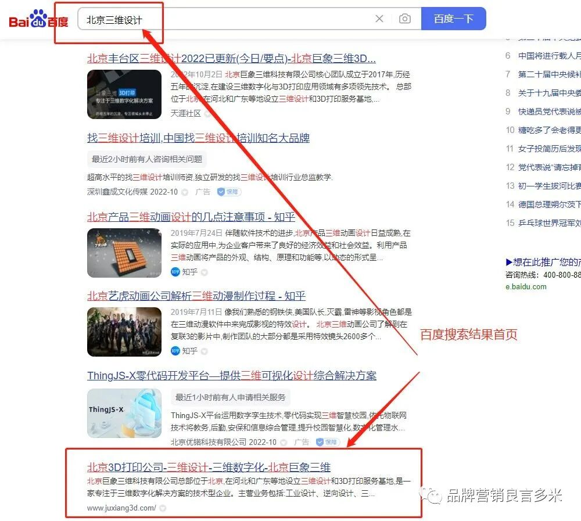
Task: Open result 北京丰台区三维设计2022已更新
Action: coord(232,59)
